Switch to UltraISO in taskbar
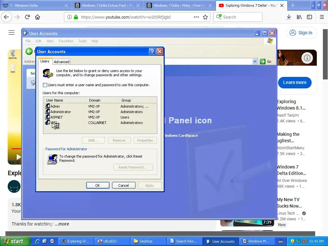328x246 pixels. pyautogui.click(x=112, y=241)
